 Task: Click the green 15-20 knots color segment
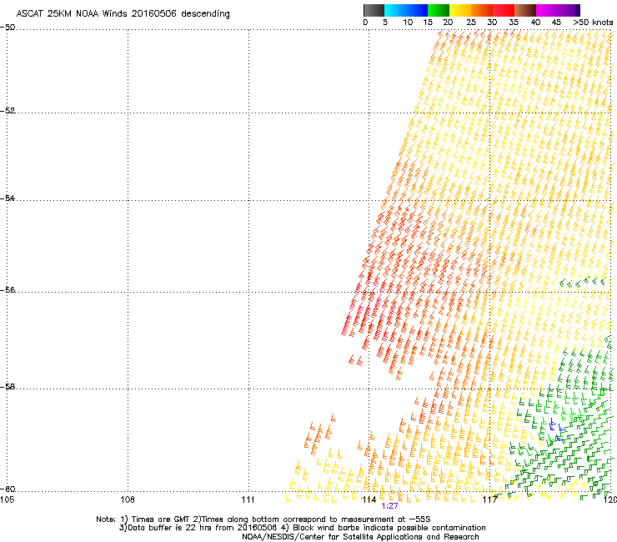[439, 10]
